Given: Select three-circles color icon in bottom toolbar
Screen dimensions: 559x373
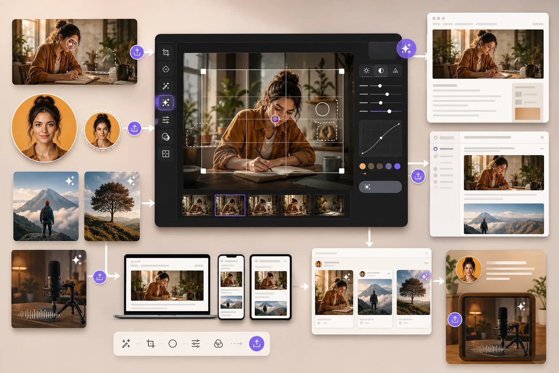Looking at the screenshot, I should pyautogui.click(x=218, y=343).
